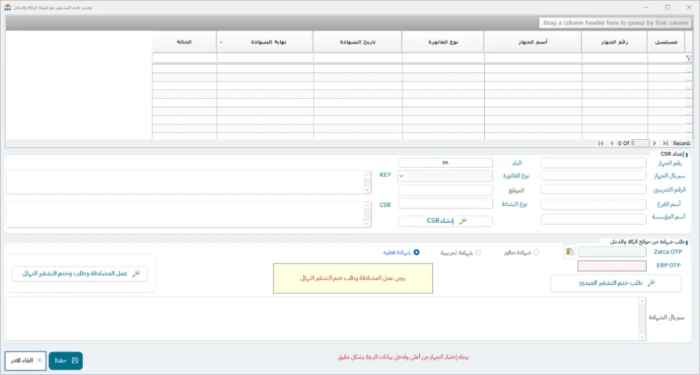Go to the previous record arrow

[x=612, y=143]
